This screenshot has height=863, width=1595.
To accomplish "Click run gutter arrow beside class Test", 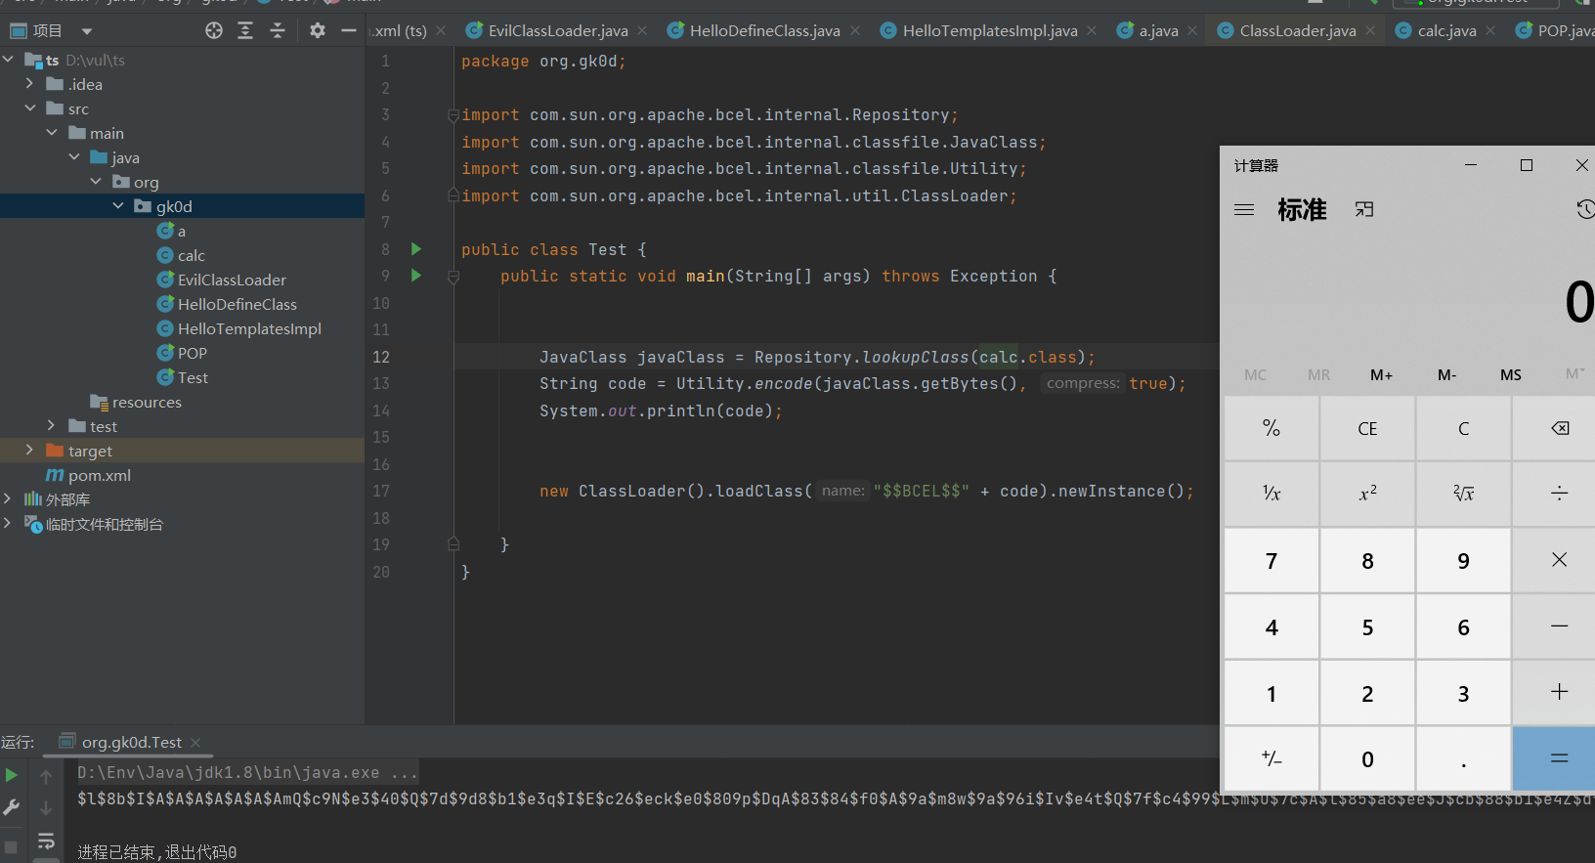I will point(416,249).
